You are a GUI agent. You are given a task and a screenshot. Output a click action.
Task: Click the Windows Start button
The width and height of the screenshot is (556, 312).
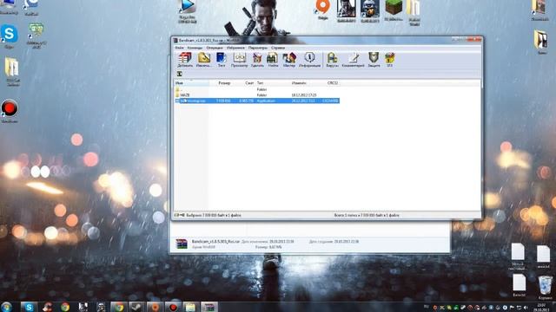(6, 307)
